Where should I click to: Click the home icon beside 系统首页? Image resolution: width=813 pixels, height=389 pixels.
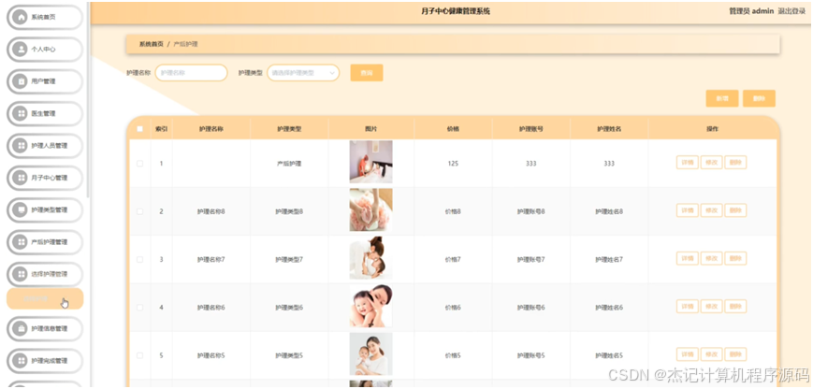pos(21,17)
